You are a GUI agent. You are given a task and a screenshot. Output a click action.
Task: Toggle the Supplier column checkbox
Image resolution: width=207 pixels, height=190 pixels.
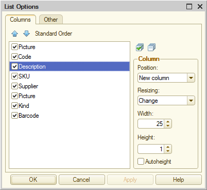pyautogui.click(x=14, y=86)
